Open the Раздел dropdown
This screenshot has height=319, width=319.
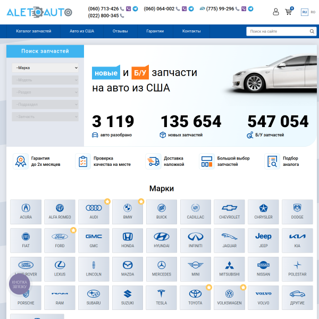pyautogui.click(x=45, y=92)
